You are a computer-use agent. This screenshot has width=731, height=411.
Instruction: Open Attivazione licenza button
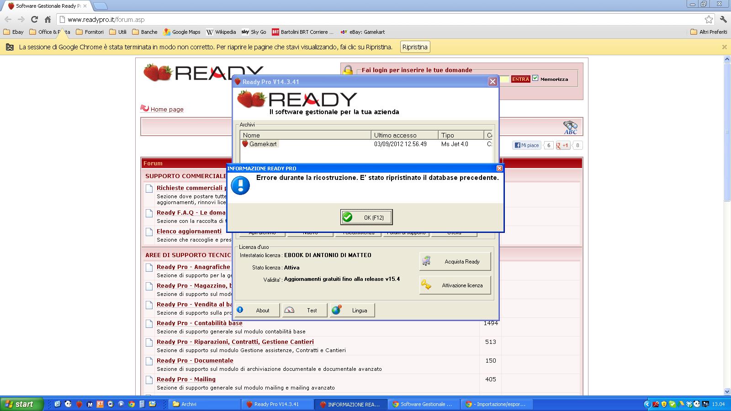click(x=455, y=285)
